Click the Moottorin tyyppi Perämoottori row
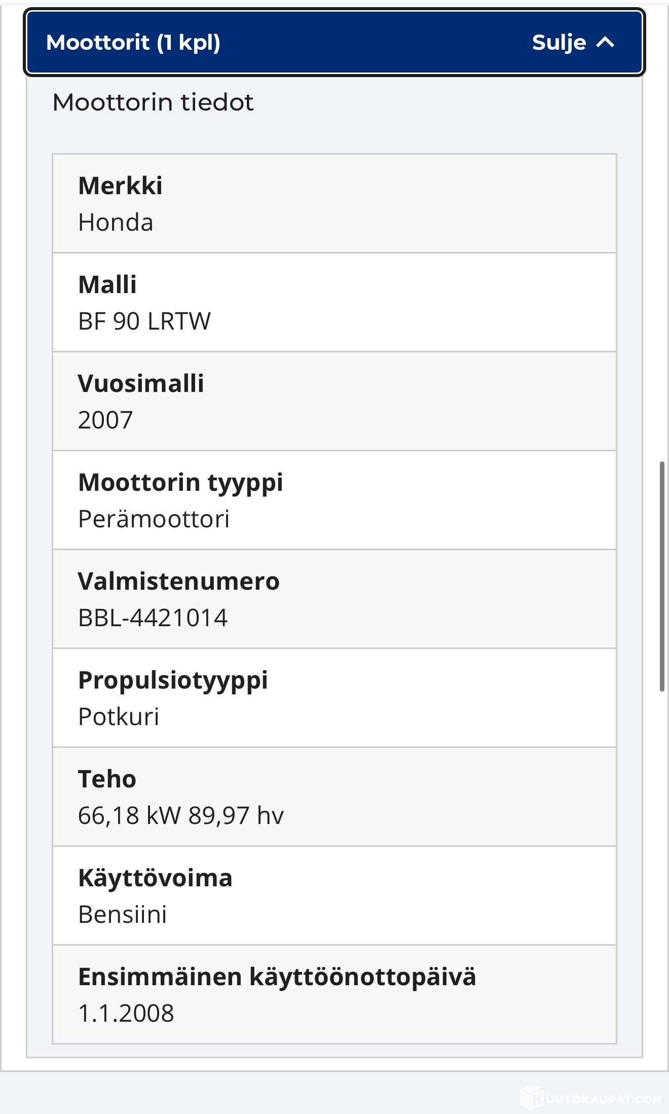Screen dimensions: 669x1114 tap(334, 500)
